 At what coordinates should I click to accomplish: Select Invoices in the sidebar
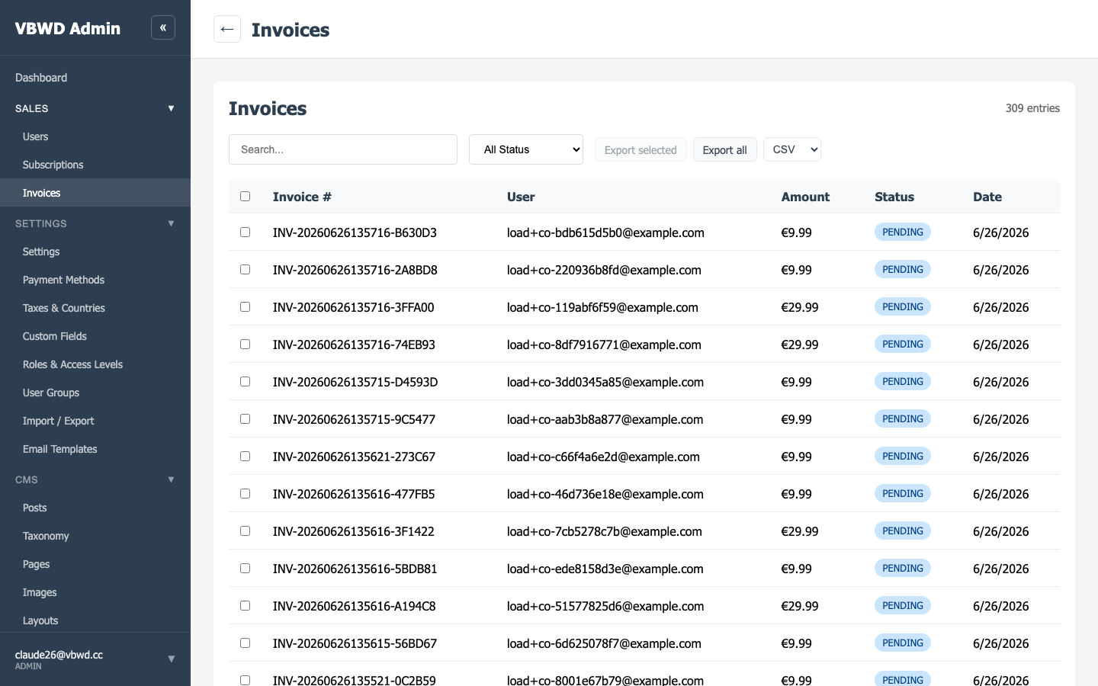[95, 193]
